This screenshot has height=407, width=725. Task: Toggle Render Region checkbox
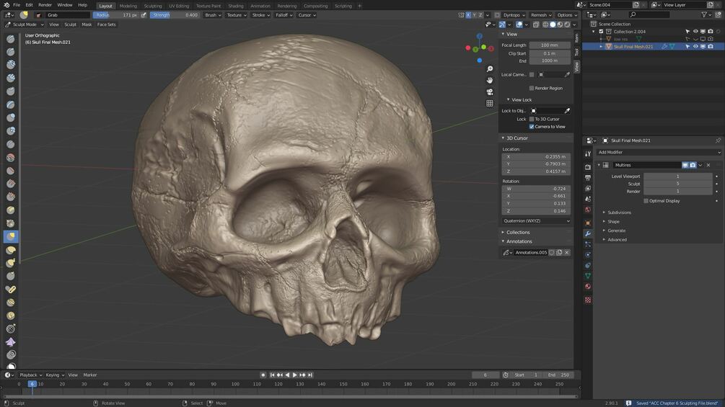pos(532,88)
